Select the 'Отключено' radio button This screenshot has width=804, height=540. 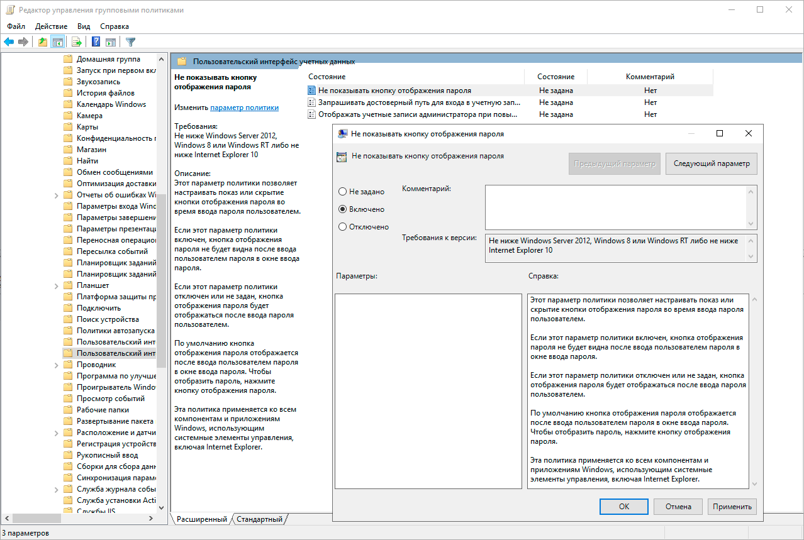342,227
